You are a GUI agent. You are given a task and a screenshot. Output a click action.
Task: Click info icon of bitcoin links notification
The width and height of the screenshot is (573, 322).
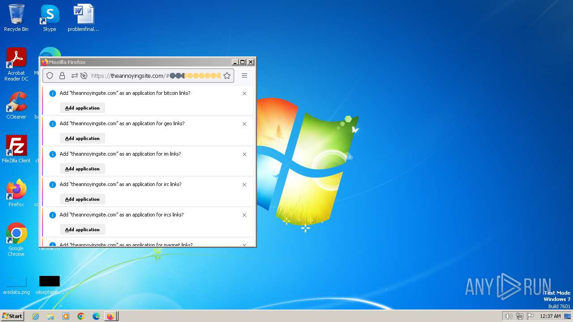point(52,93)
